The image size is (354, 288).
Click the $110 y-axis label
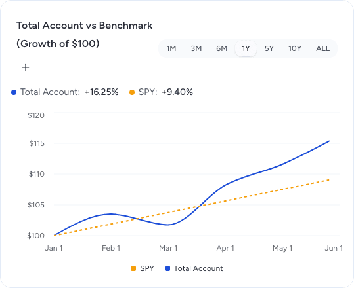point(37,174)
